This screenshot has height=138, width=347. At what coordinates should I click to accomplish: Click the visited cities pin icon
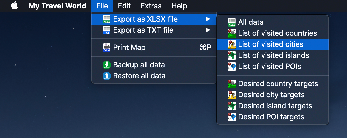(x=232, y=44)
